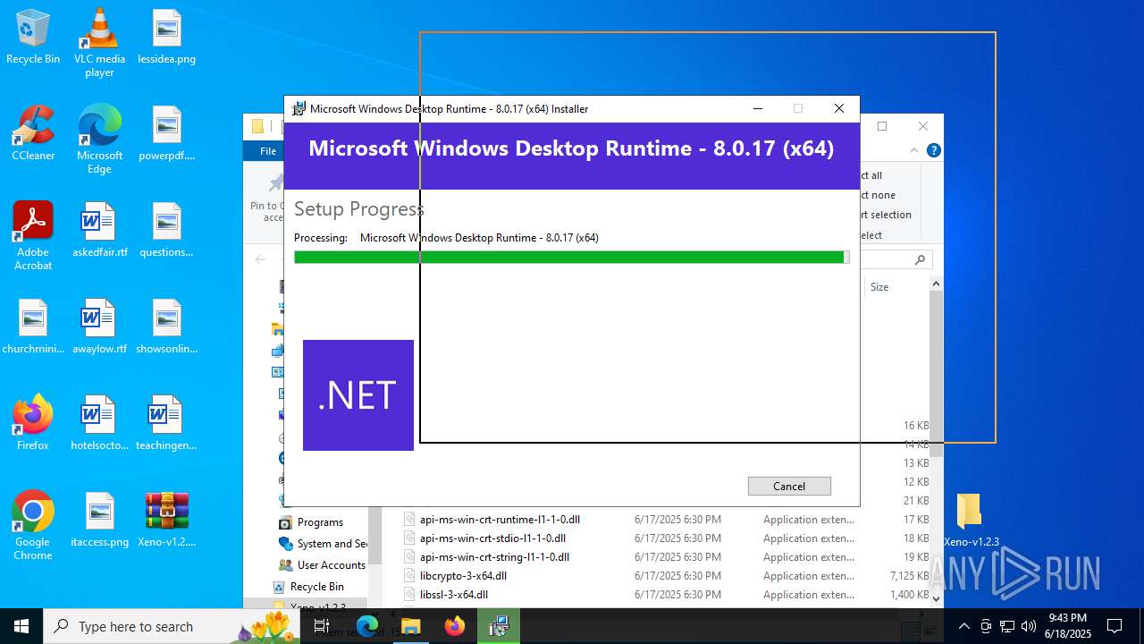The image size is (1144, 644).
Task: Sort files by the Size column
Action: click(879, 287)
